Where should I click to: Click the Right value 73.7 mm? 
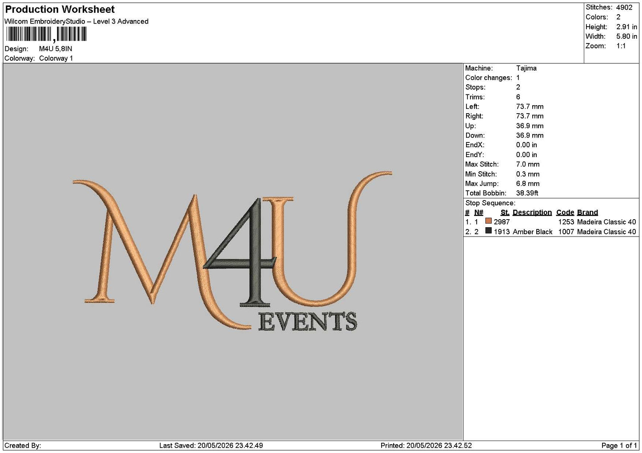click(x=530, y=116)
